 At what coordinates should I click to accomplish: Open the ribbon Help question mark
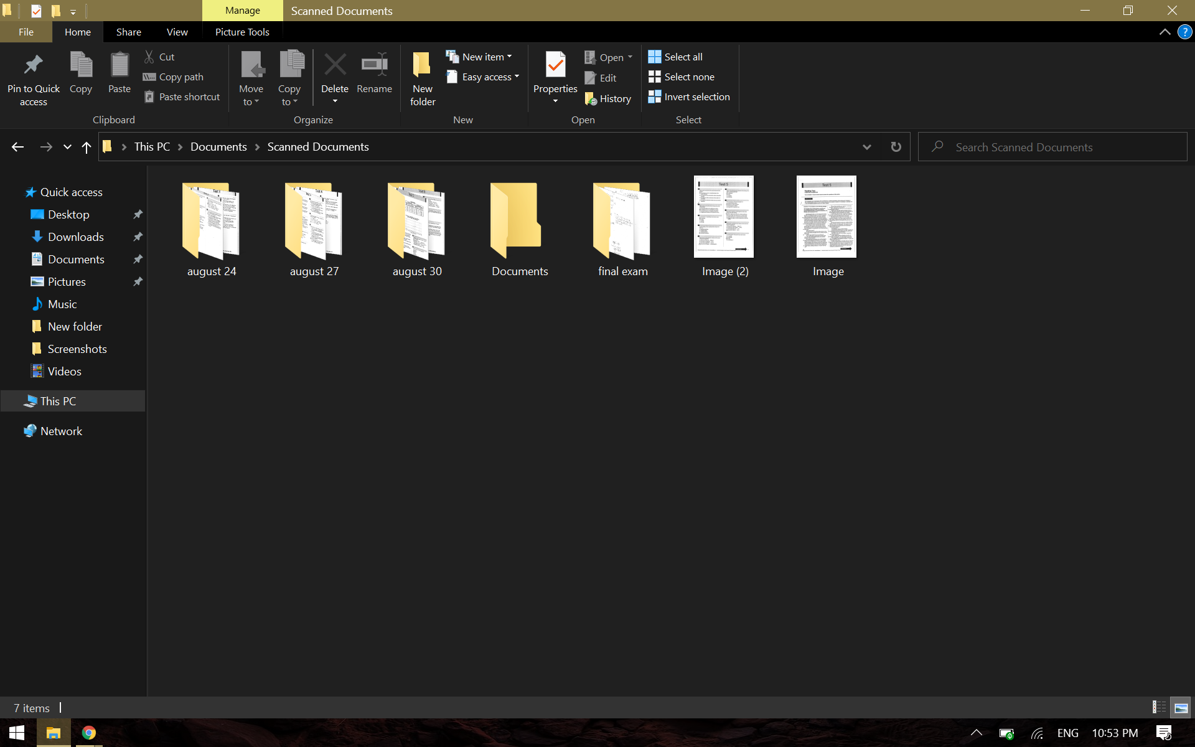tap(1184, 32)
